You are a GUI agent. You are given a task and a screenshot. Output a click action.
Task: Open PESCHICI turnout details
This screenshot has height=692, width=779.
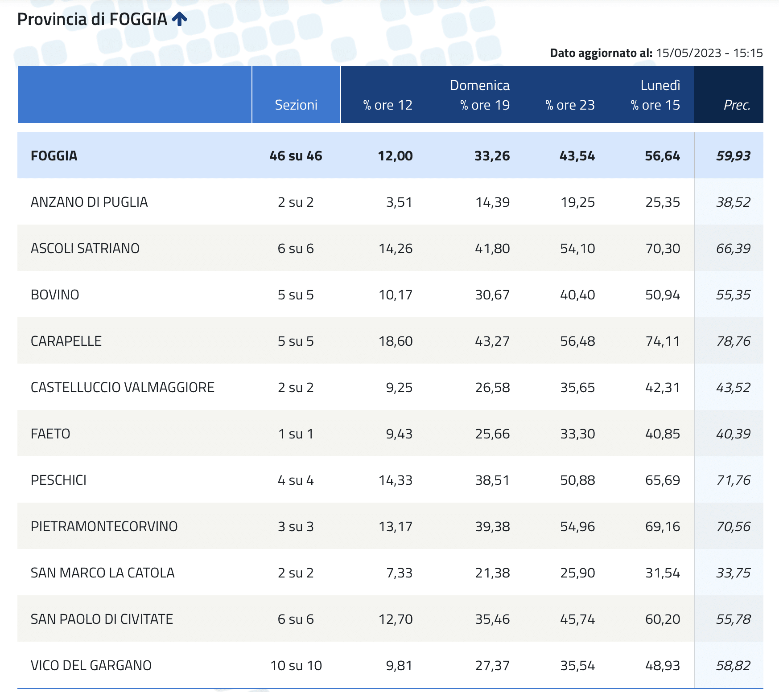(58, 480)
